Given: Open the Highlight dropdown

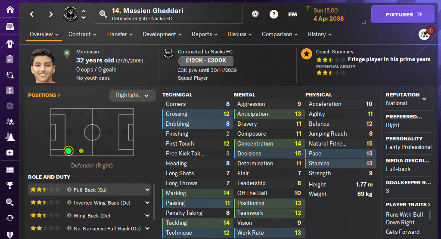Looking at the screenshot, I should coord(132,95).
